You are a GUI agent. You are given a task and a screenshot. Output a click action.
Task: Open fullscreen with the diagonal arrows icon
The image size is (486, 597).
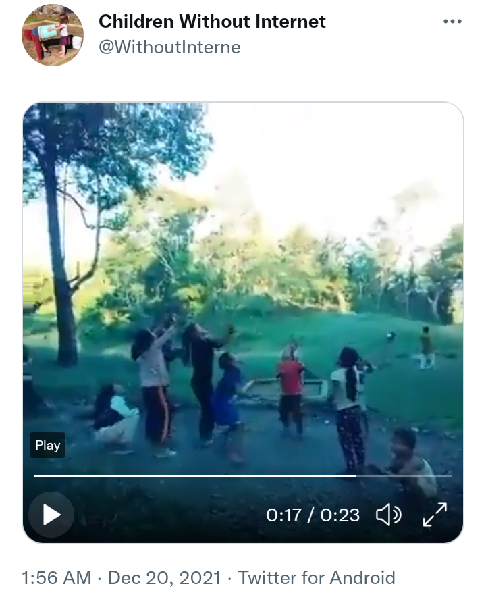point(435,515)
